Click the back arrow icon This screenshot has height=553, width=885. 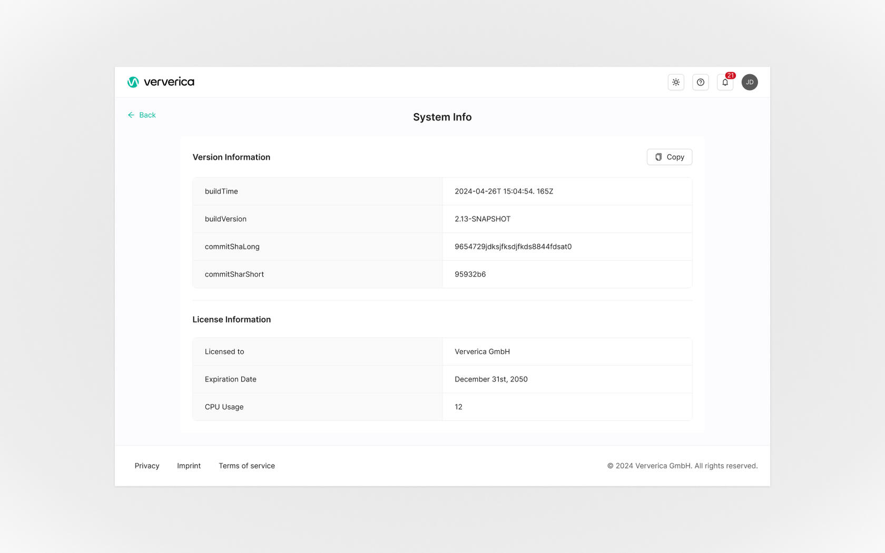pyautogui.click(x=131, y=115)
